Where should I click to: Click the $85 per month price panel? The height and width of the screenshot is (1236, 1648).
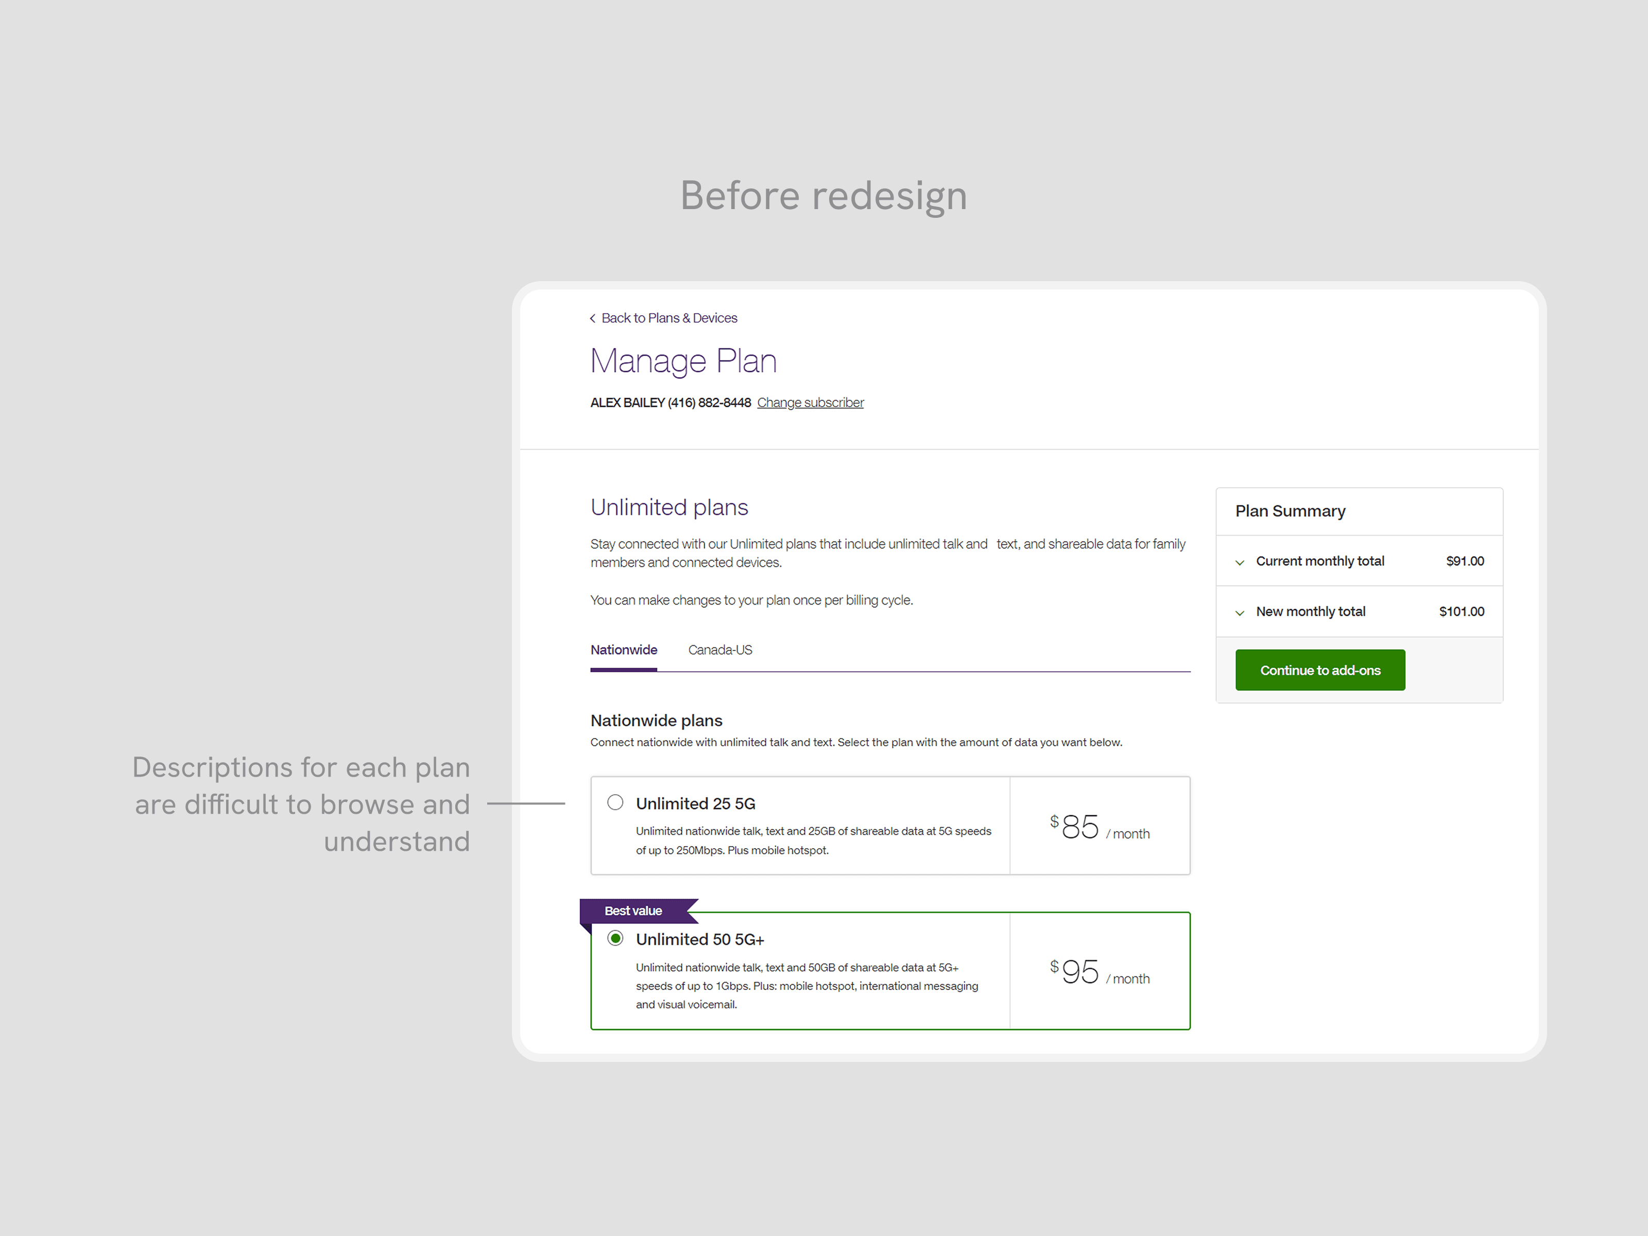1099,826
